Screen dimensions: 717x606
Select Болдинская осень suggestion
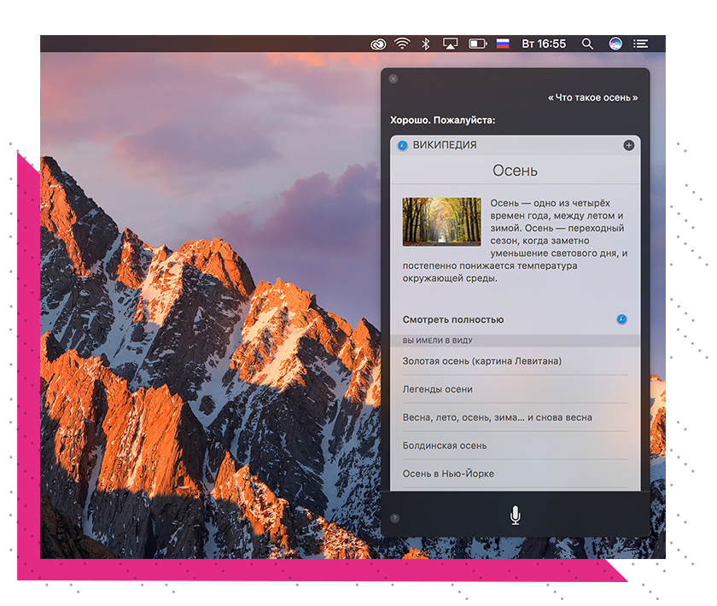pyautogui.click(x=445, y=446)
